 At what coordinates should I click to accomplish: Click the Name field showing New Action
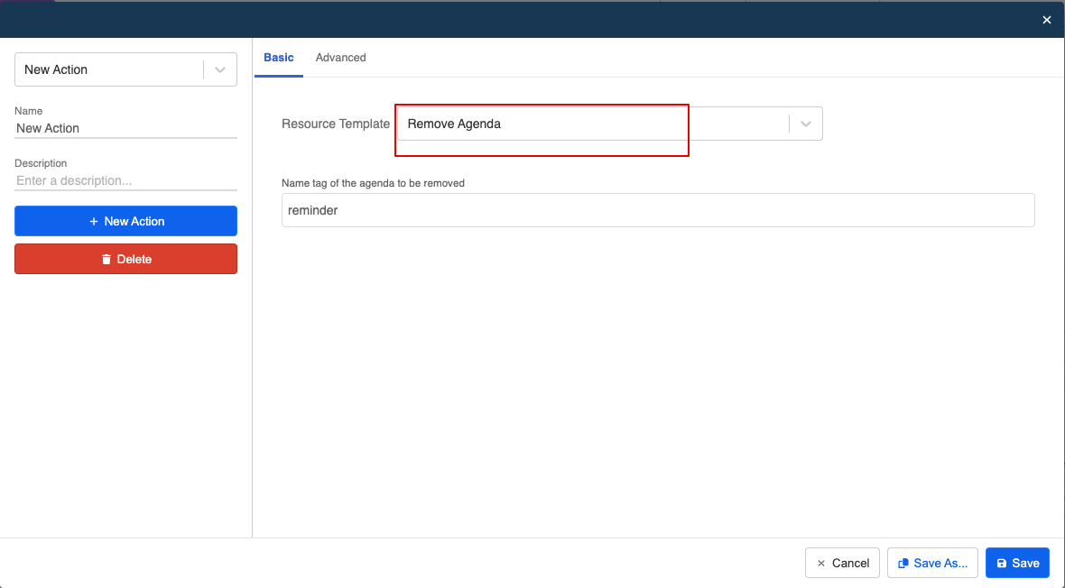125,128
